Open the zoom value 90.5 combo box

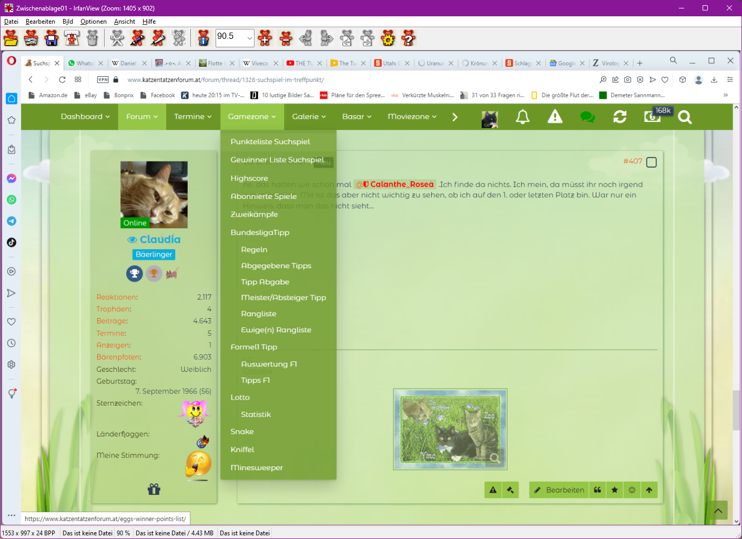pos(249,38)
